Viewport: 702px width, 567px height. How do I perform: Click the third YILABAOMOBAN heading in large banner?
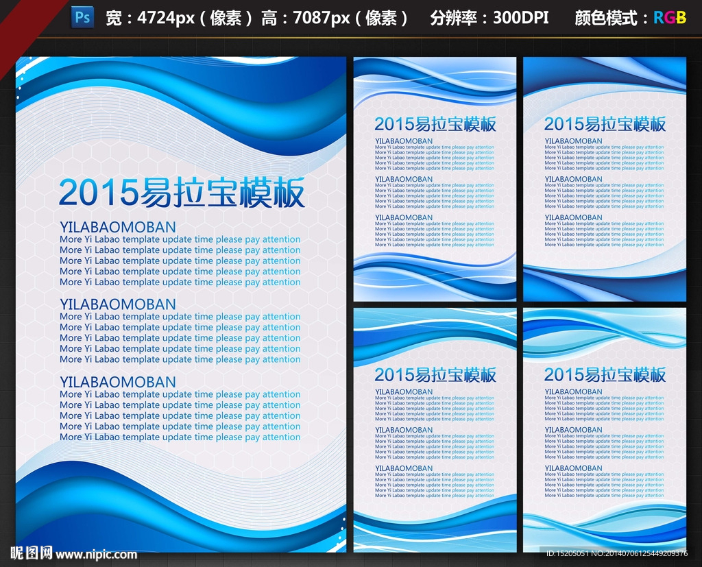pyautogui.click(x=117, y=382)
